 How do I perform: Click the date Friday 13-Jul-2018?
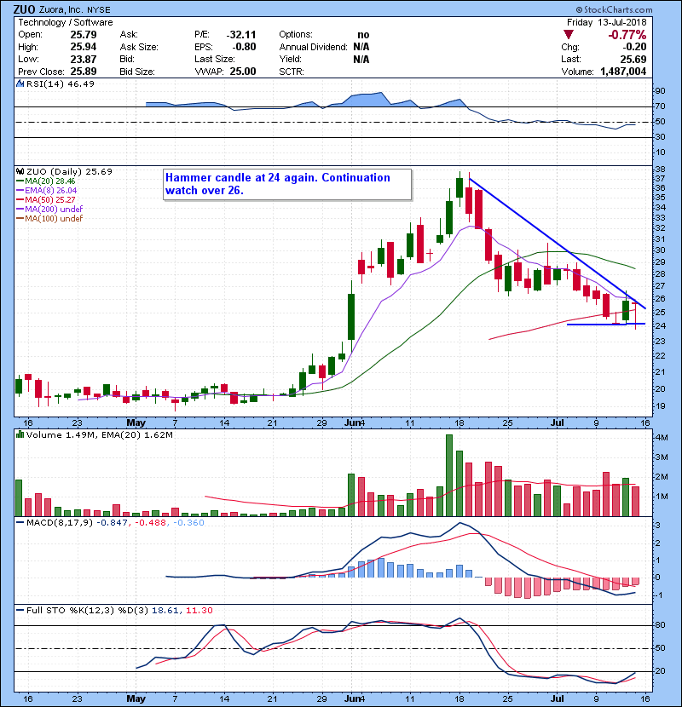pos(607,22)
